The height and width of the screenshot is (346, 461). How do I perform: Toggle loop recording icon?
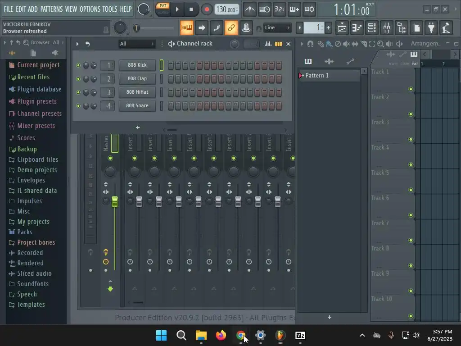tap(309, 9)
